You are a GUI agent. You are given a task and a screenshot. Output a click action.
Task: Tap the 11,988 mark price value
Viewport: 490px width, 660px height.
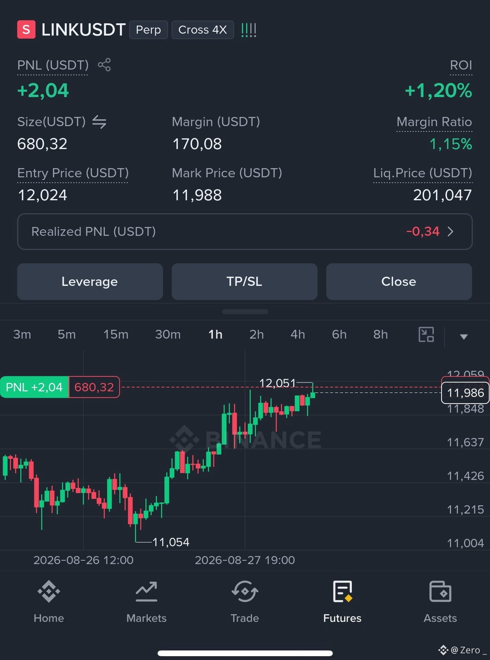tap(197, 195)
